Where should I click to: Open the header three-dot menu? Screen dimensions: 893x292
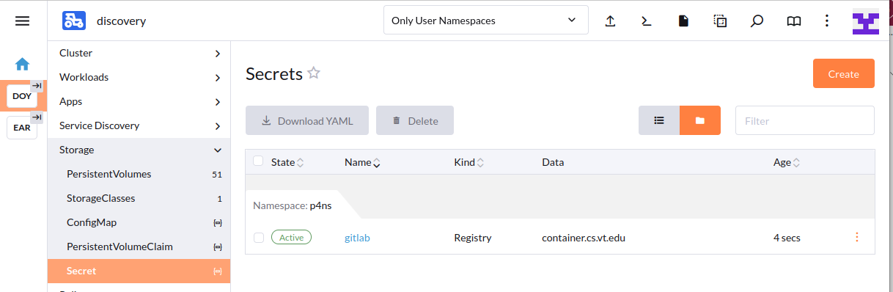tap(827, 21)
